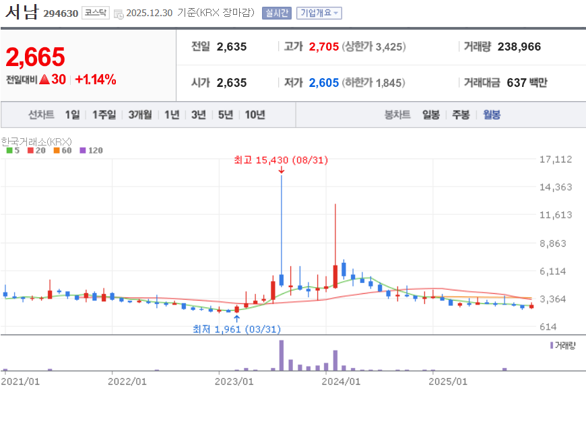Click the 8,863 y-axis label
The image size is (586, 432).
click(553, 243)
